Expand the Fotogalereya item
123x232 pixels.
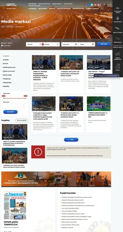point(7,79)
